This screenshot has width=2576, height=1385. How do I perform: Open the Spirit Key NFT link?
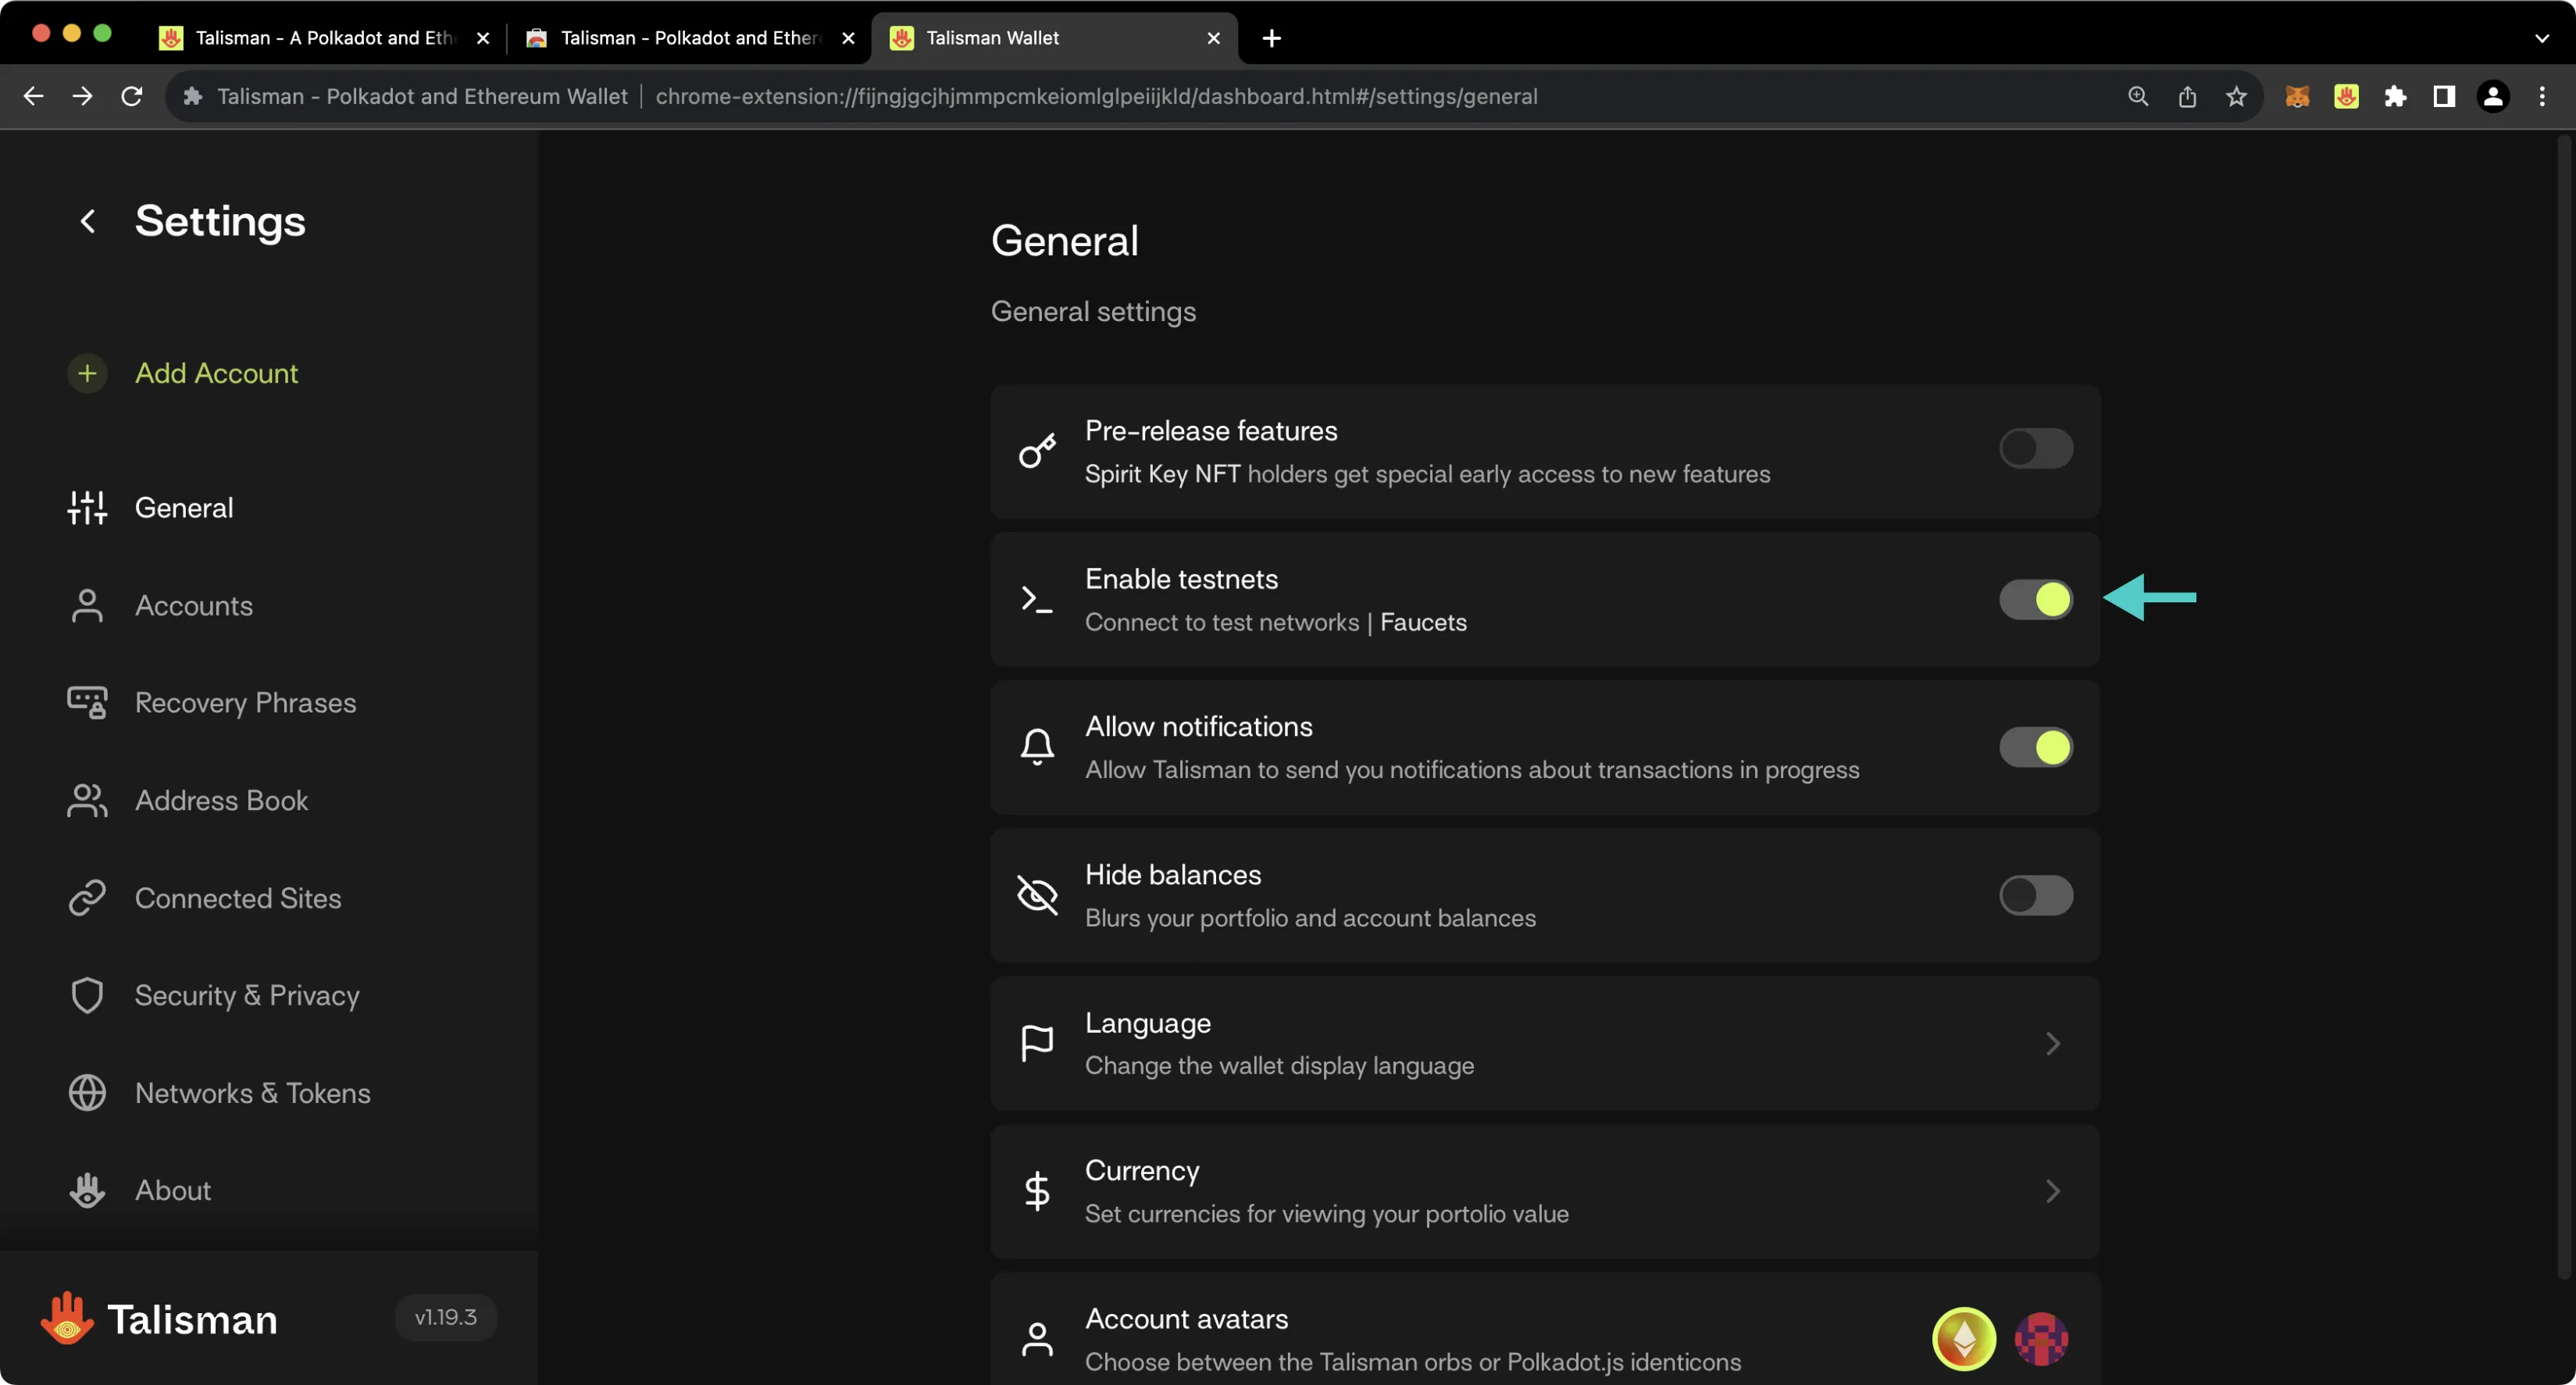(x=1163, y=474)
